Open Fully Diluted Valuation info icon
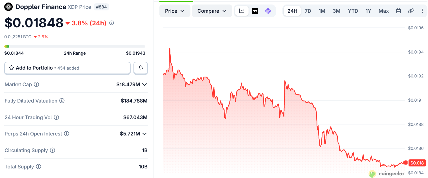 pyautogui.click(x=62, y=101)
